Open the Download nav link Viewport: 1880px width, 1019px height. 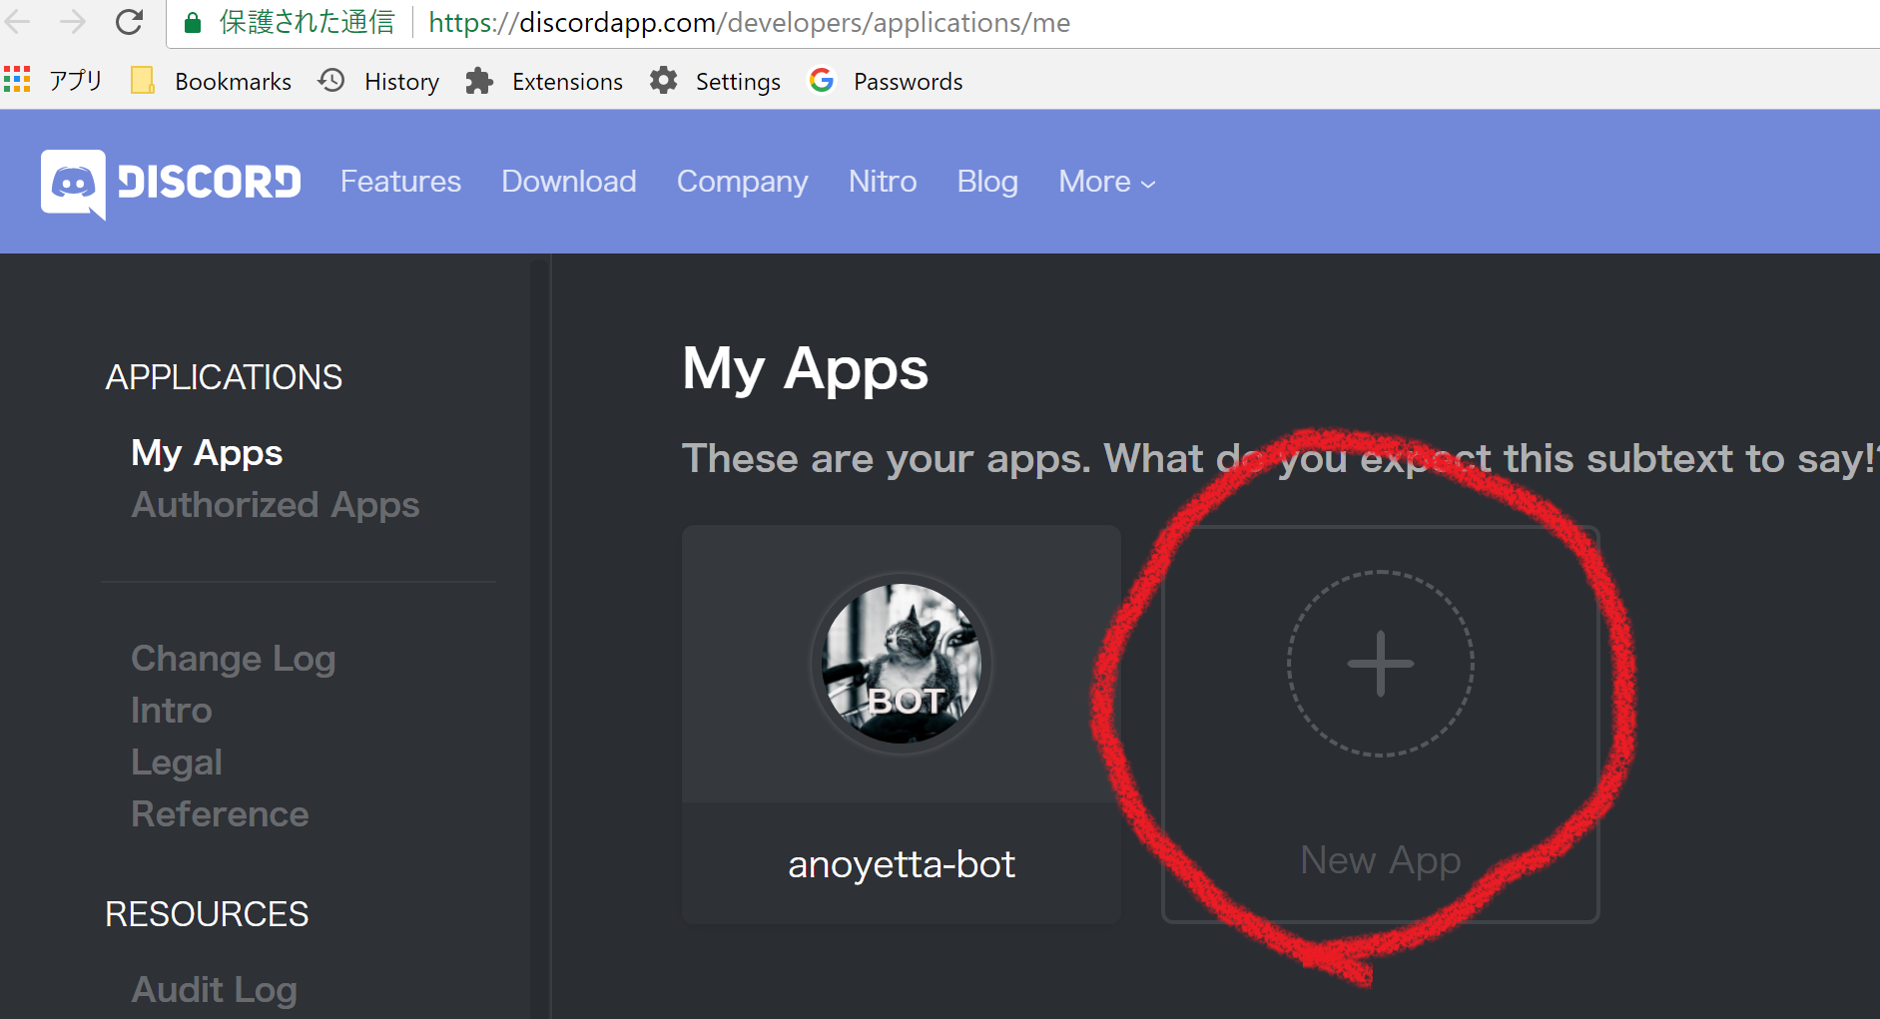point(569,182)
